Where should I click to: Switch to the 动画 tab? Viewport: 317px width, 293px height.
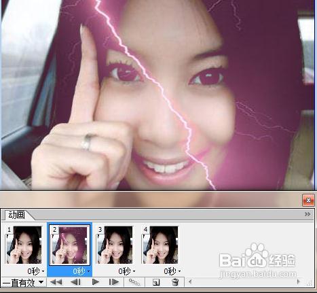(x=16, y=215)
